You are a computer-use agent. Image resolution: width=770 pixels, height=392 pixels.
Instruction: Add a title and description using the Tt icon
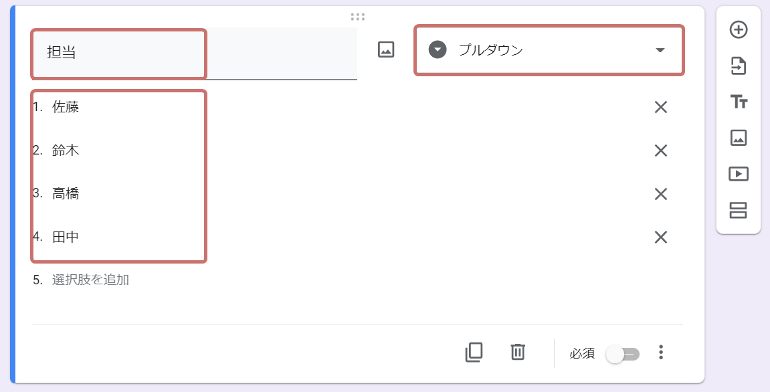click(738, 102)
